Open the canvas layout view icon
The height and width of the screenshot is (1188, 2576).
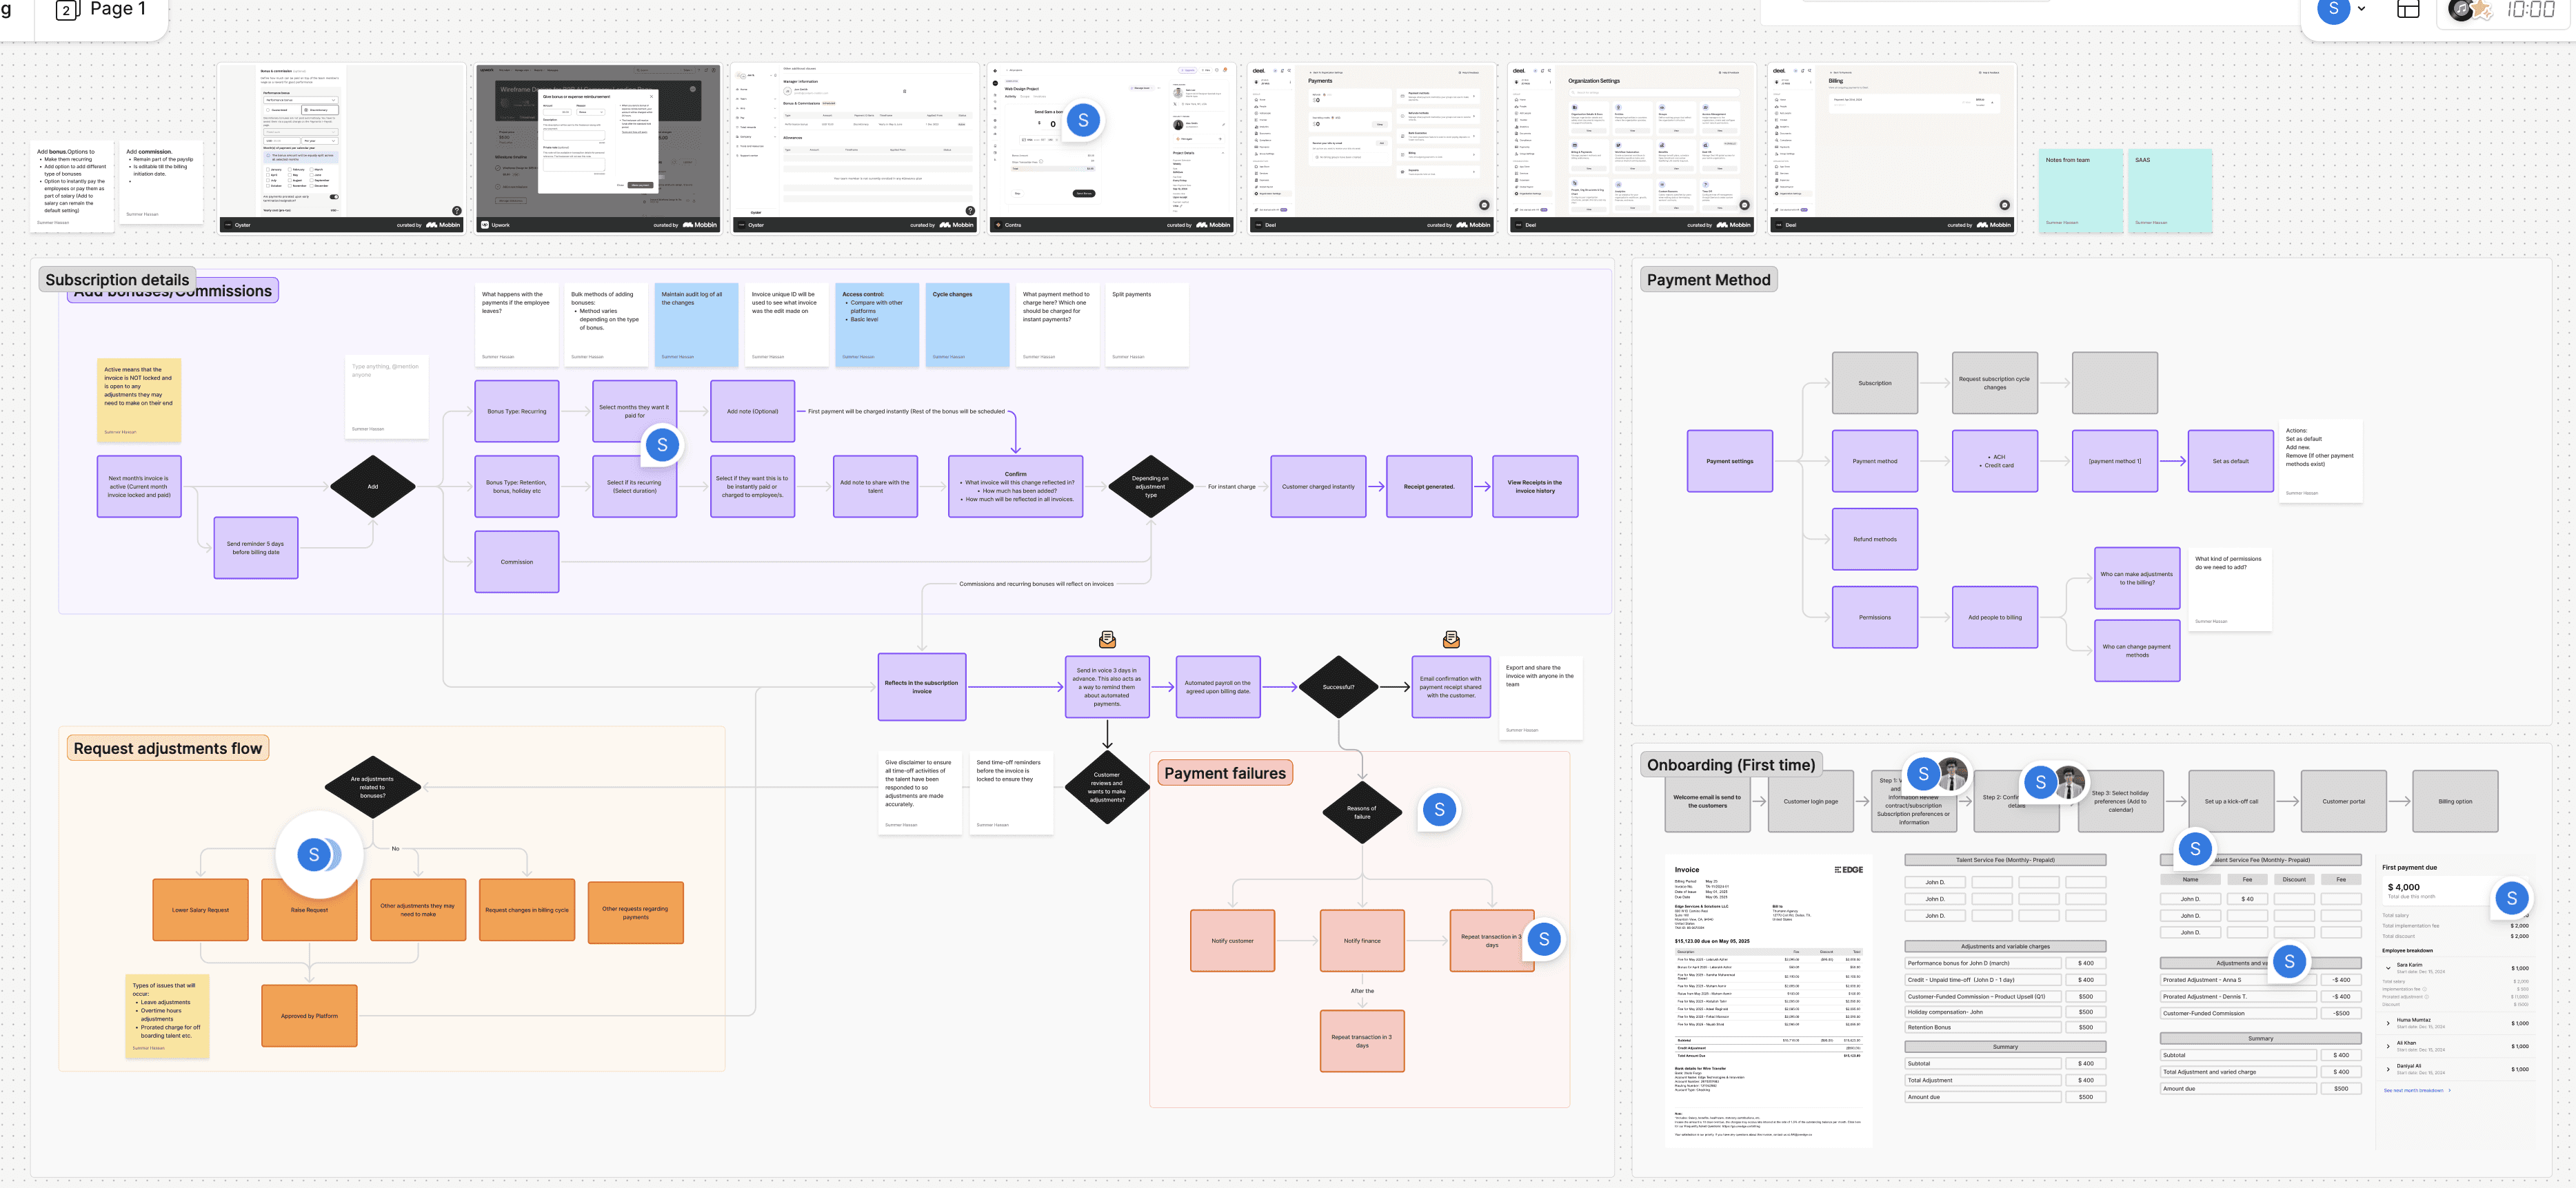tap(2408, 10)
